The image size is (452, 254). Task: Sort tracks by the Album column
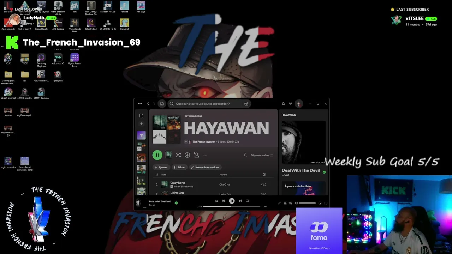tap(223, 175)
